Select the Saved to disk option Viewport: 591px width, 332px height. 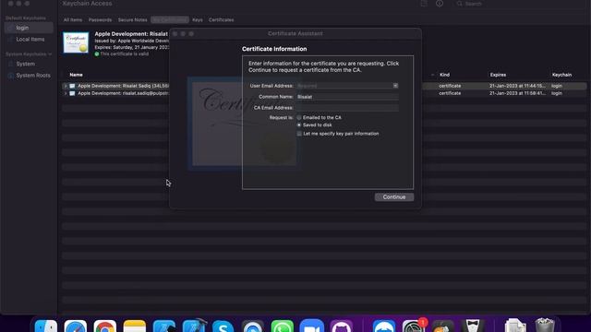[x=299, y=125]
